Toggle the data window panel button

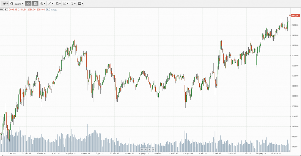click(x=35, y=4)
